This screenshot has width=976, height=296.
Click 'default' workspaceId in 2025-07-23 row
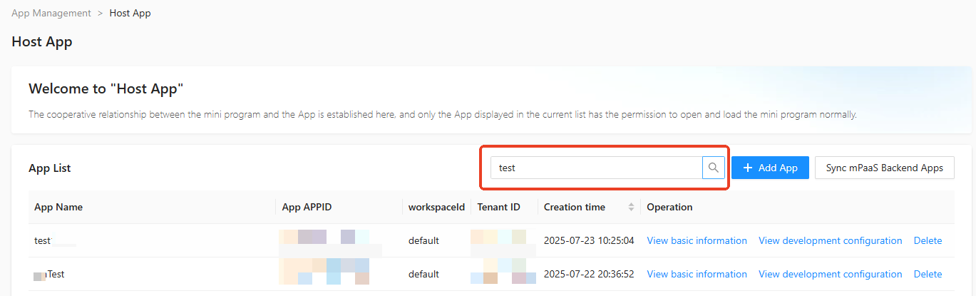click(423, 240)
